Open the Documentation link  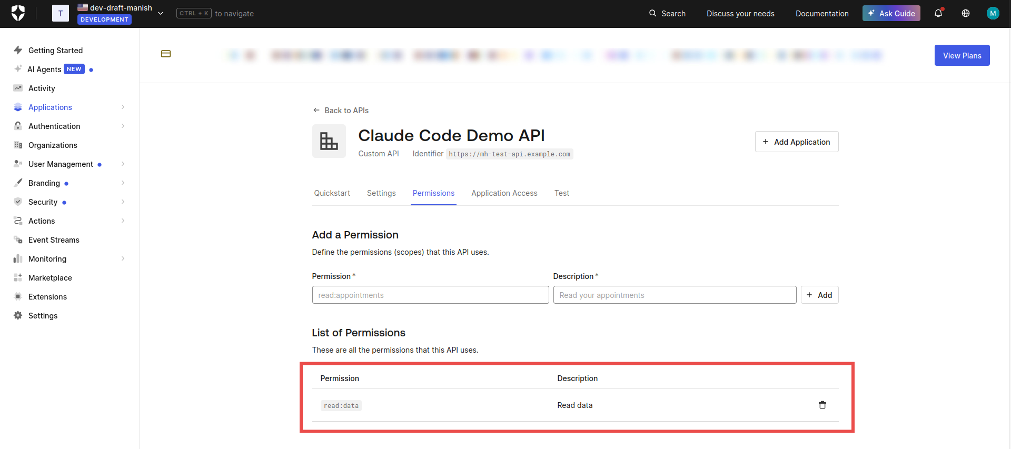[x=822, y=14]
